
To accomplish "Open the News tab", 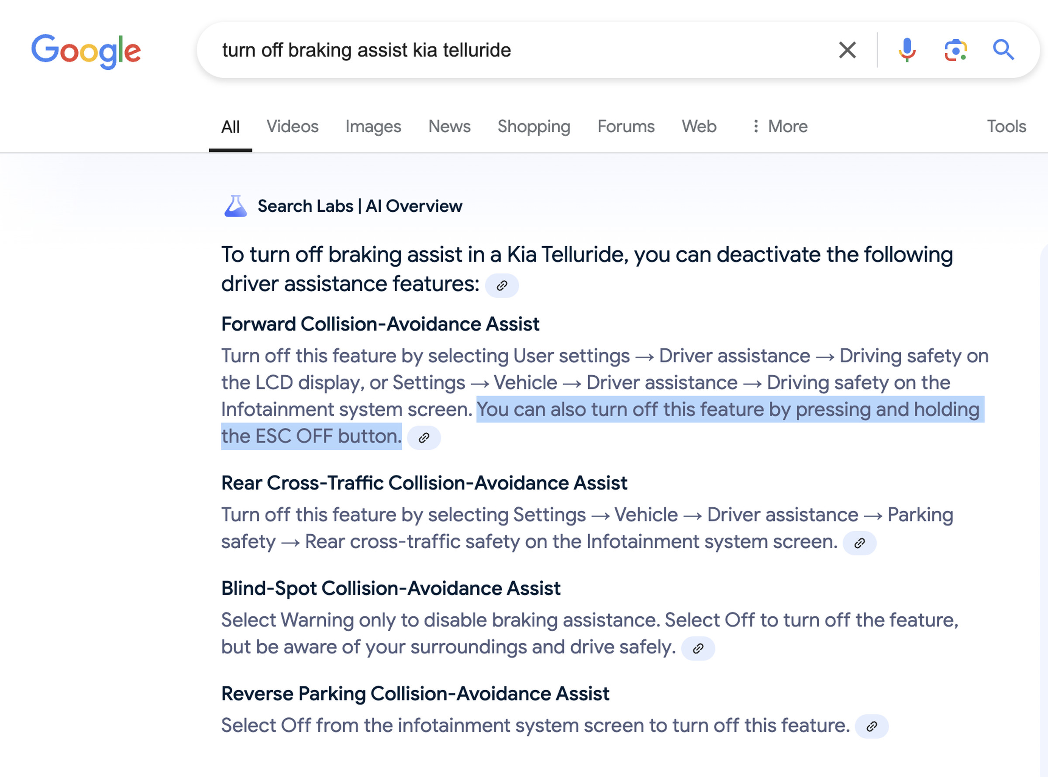I will 449,127.
